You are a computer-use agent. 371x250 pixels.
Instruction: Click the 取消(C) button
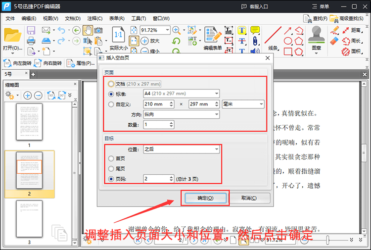[x=249, y=198]
